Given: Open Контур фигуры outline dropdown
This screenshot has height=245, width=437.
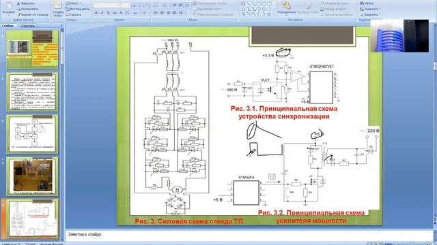Looking at the screenshot, I should (334, 9).
